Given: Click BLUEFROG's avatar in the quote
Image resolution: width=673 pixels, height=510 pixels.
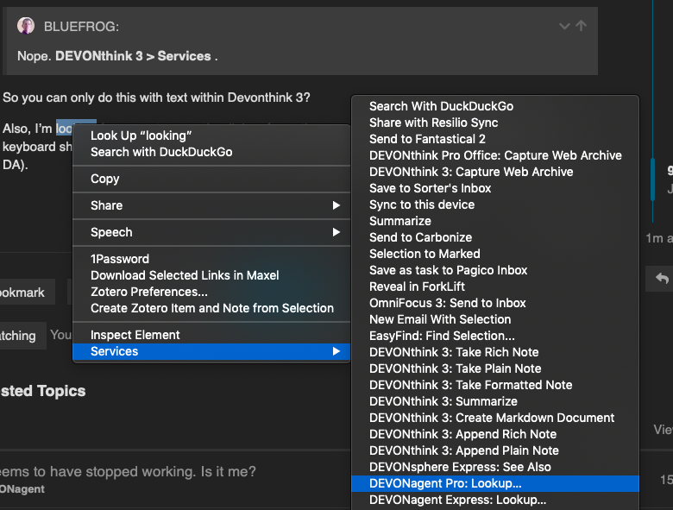Looking at the screenshot, I should [26, 26].
